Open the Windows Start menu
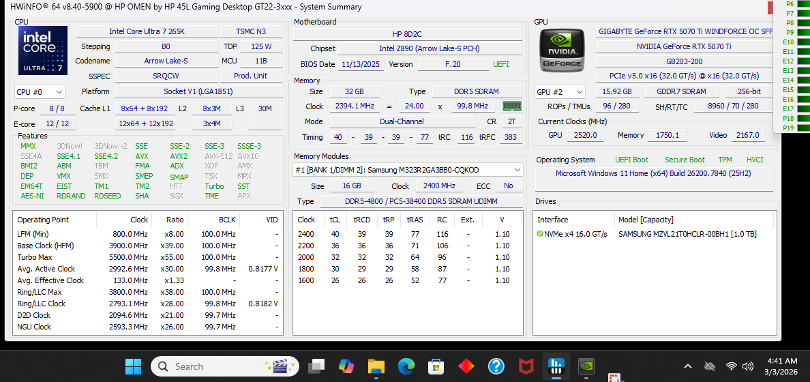 click(133, 366)
